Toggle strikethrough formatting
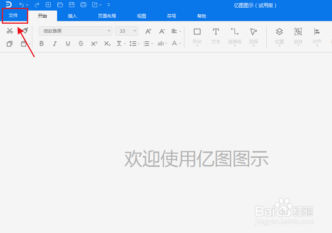Viewport: 332px width, 233px height. point(81,44)
